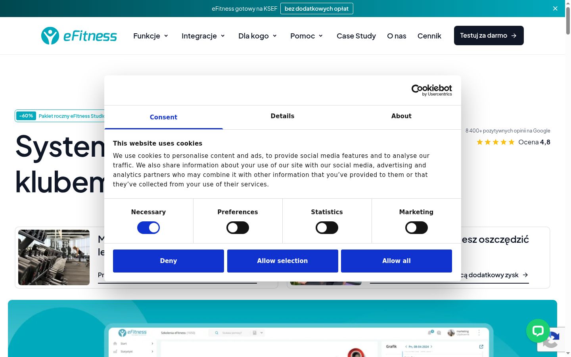Click Testuj za darmo button
The image size is (571, 357).
point(489,36)
